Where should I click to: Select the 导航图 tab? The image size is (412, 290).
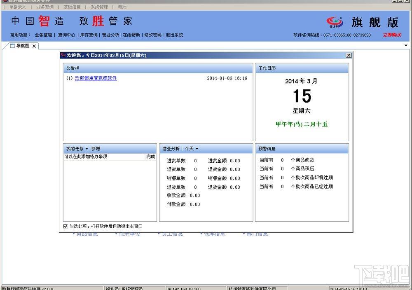[x=23, y=46]
